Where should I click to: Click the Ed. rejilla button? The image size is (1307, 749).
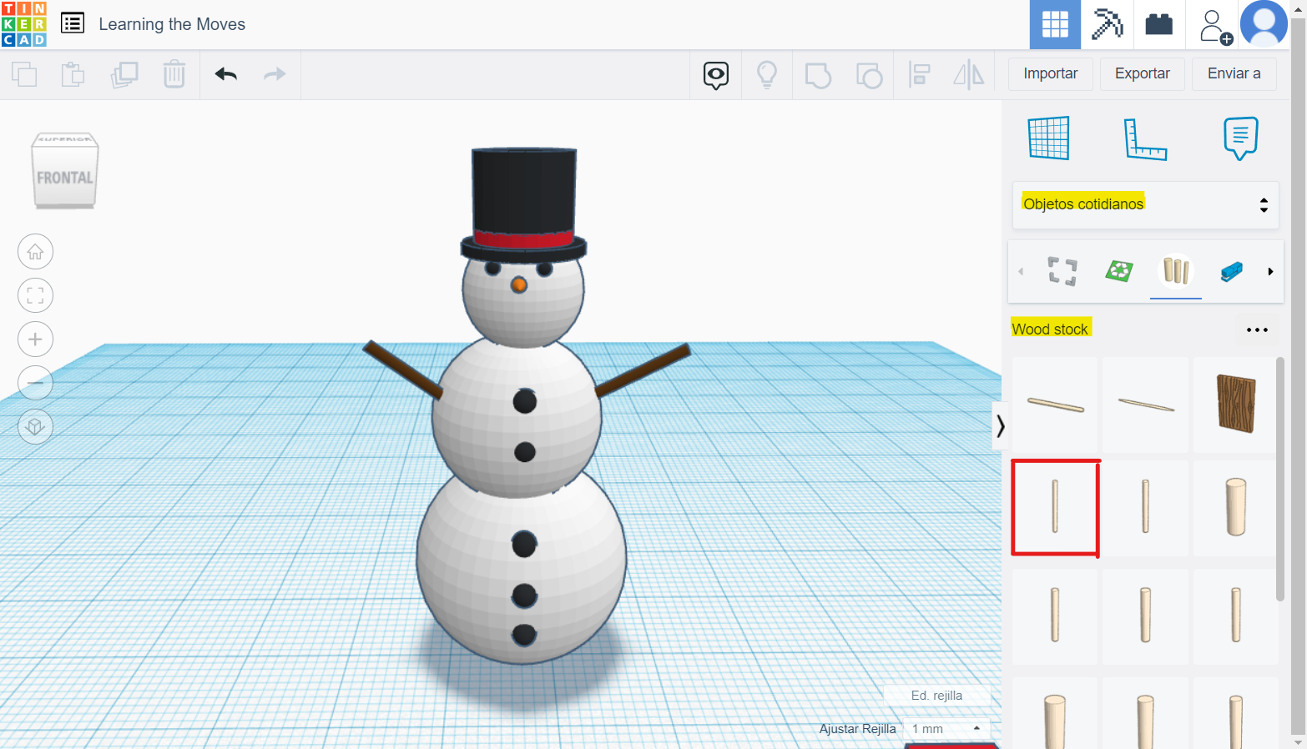936,696
